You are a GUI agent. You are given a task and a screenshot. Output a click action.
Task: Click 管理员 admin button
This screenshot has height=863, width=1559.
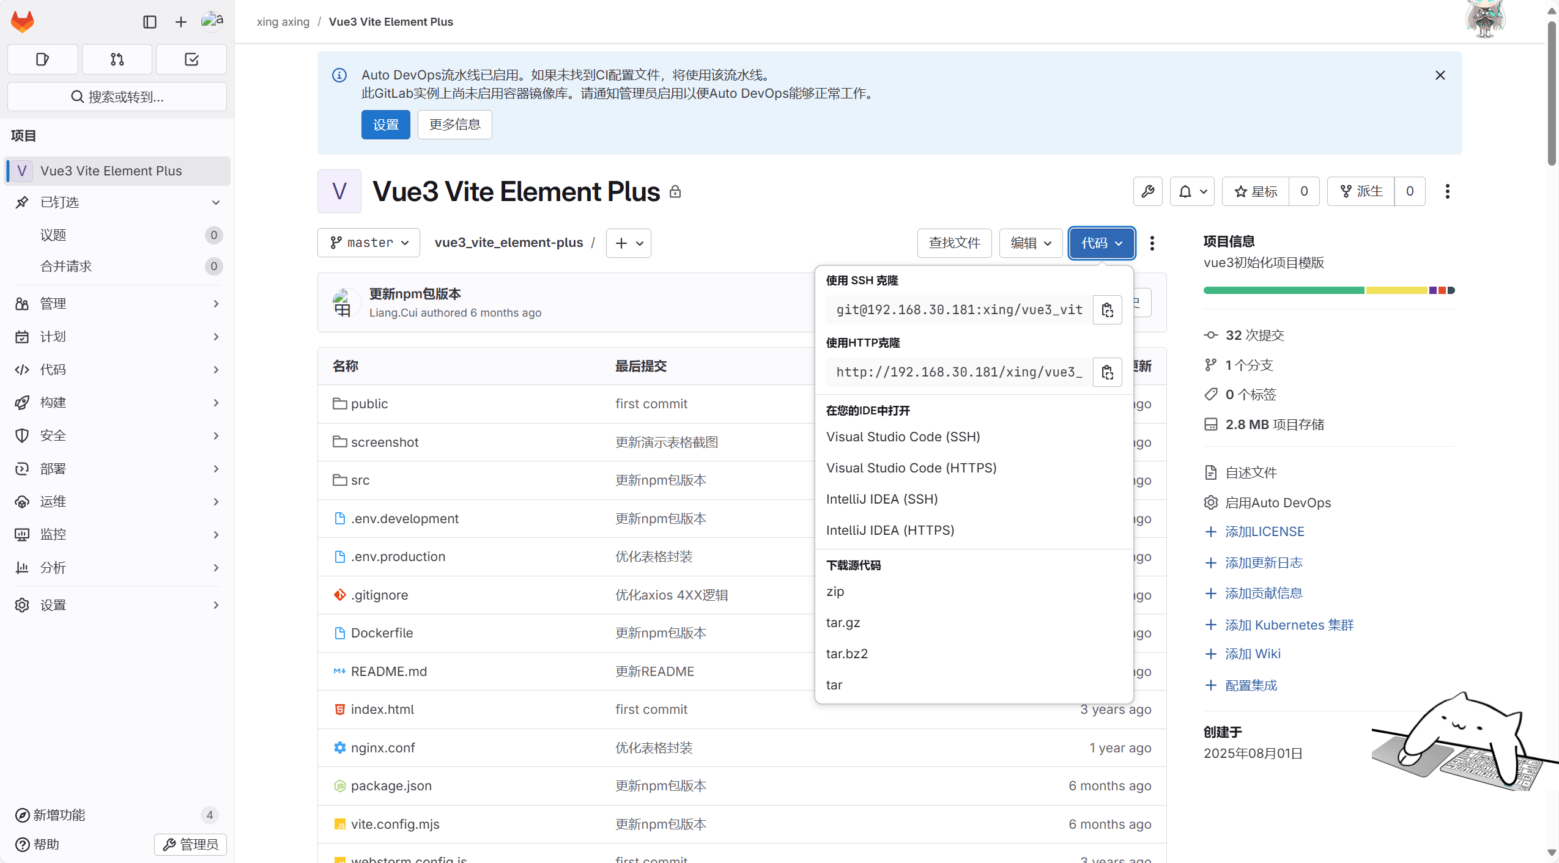coord(190,845)
